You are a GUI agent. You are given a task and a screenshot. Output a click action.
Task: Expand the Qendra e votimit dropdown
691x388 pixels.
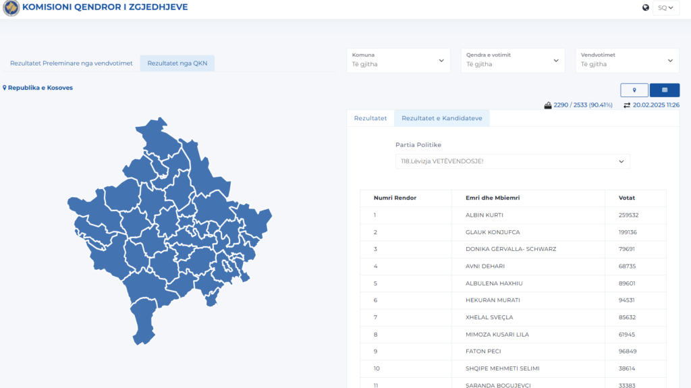point(512,60)
